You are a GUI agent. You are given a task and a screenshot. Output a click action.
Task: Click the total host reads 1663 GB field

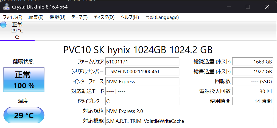[253, 62]
